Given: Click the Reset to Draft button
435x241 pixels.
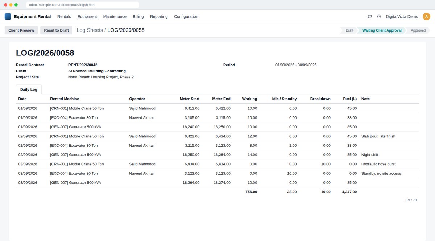Looking at the screenshot, I should [x=56, y=30].
